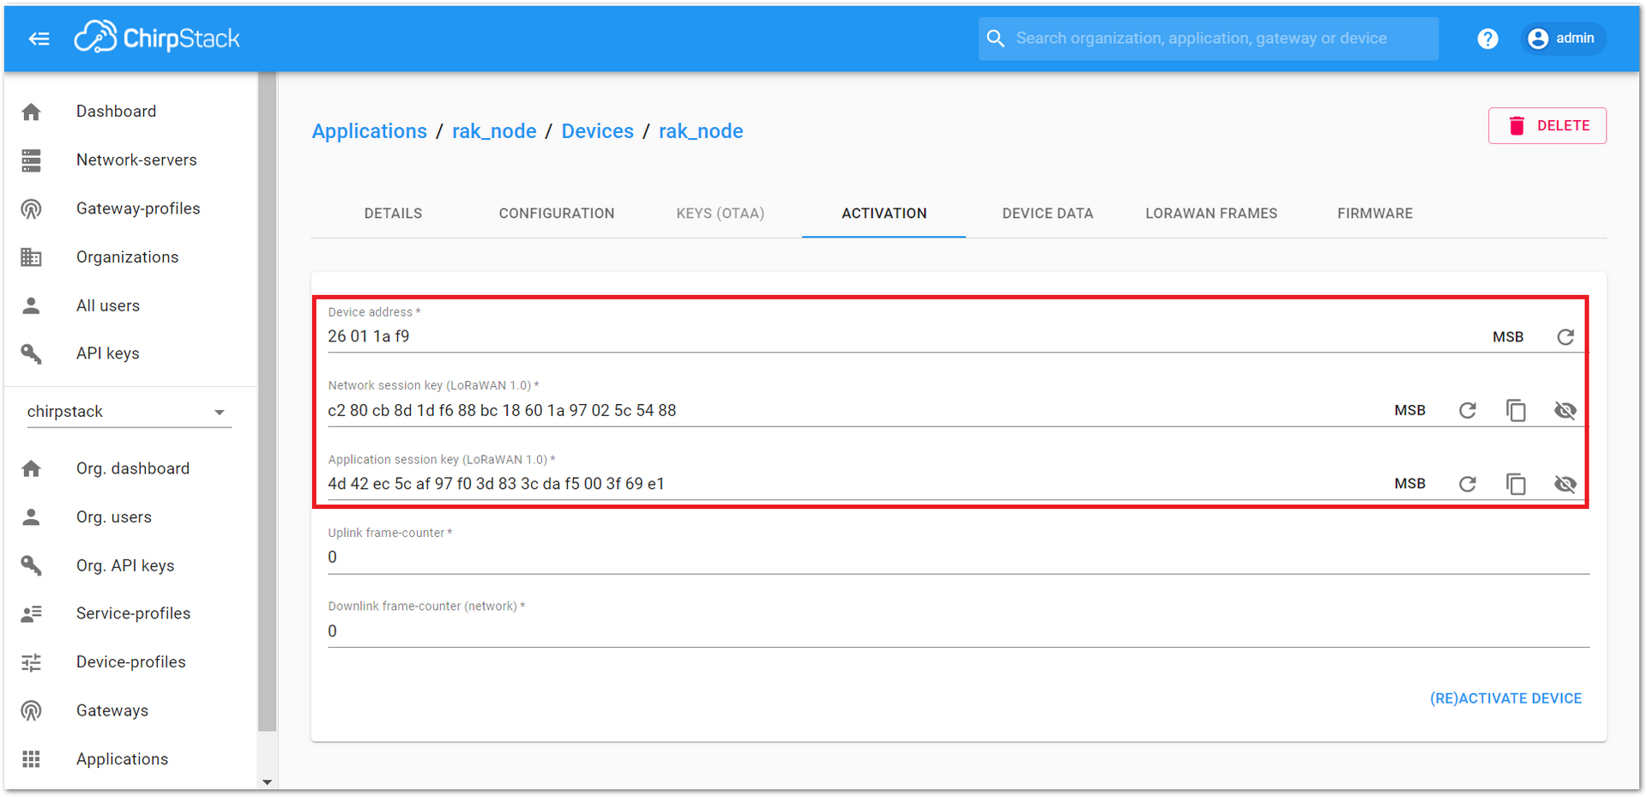Open the DEVICE DATA tab
Screen dimensions: 1647x797
[1047, 214]
